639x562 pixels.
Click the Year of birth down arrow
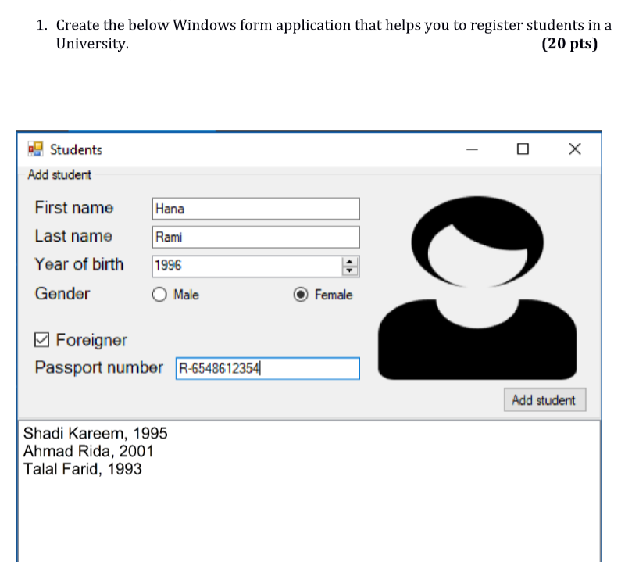point(350,270)
